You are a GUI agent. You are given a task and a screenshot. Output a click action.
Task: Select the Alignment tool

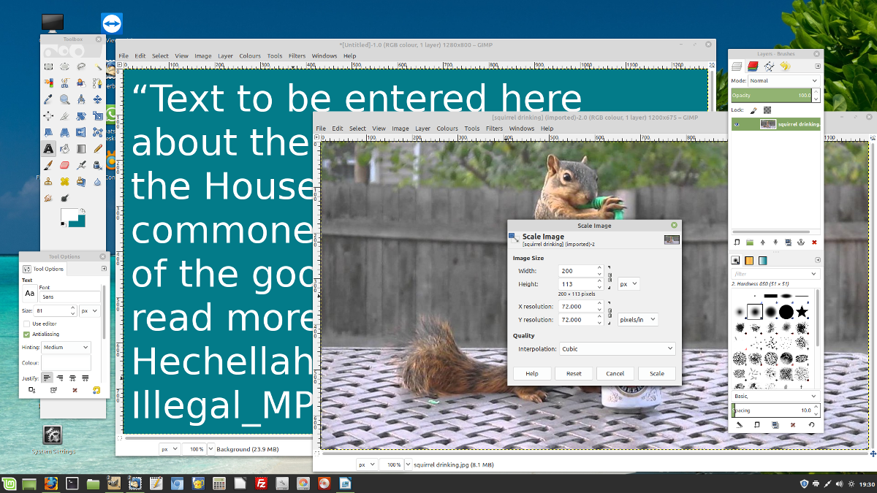[48, 115]
